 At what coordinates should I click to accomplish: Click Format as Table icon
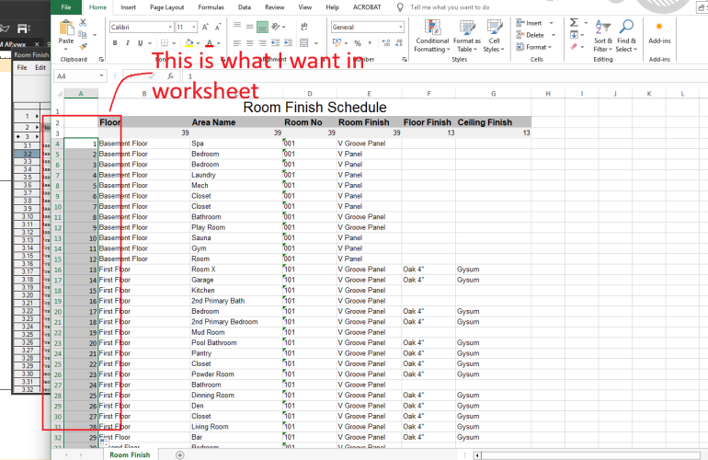(466, 37)
